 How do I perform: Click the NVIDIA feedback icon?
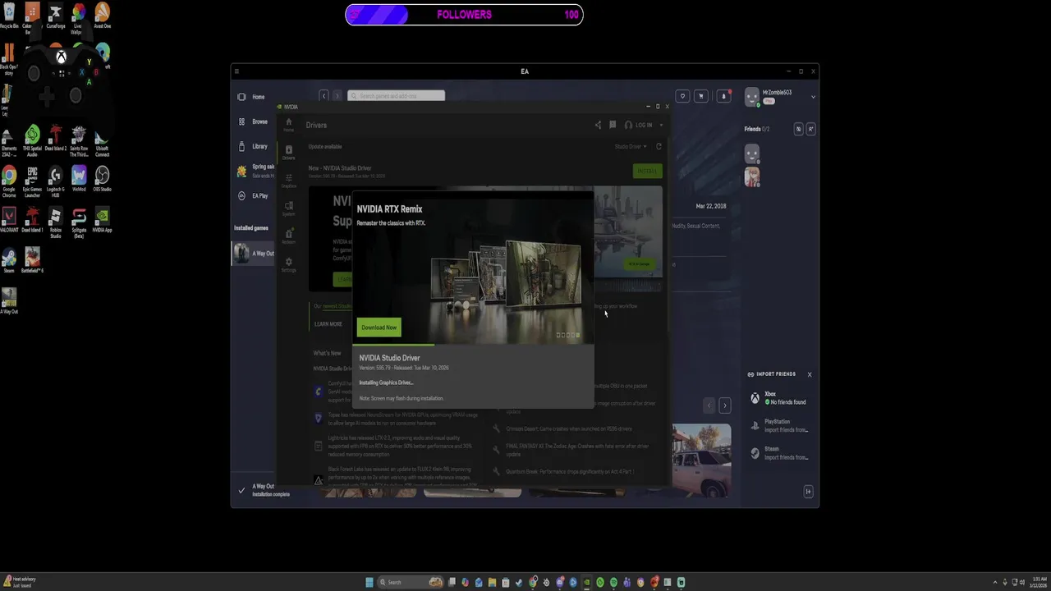[613, 125]
